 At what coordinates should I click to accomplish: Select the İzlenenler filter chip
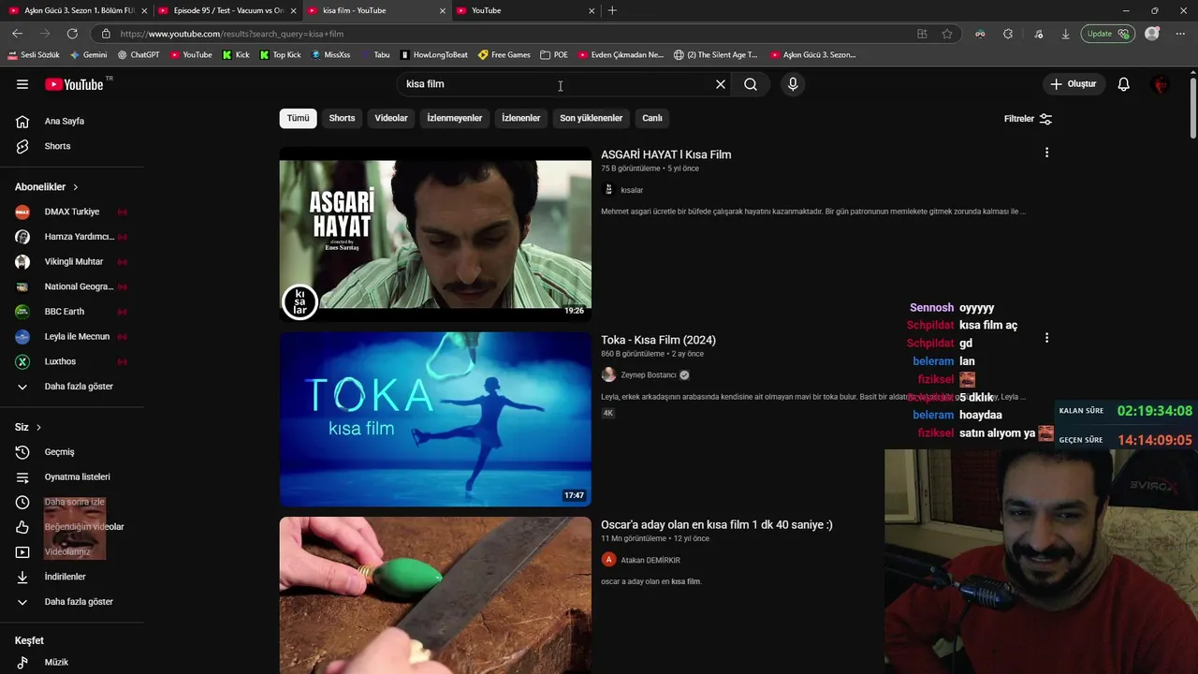click(521, 118)
